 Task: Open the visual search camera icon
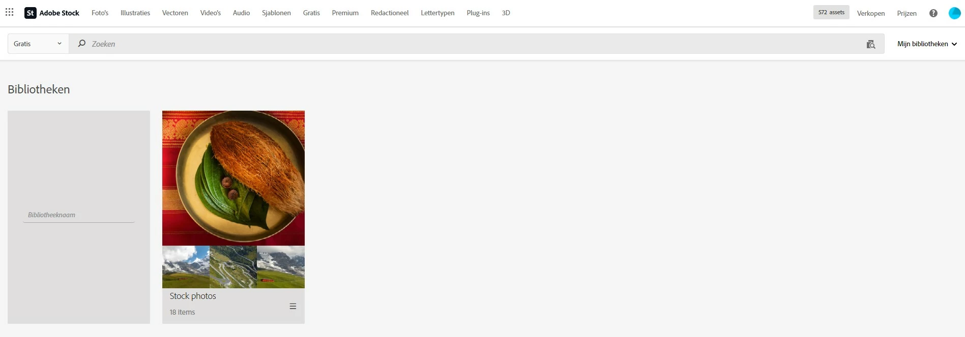871,44
